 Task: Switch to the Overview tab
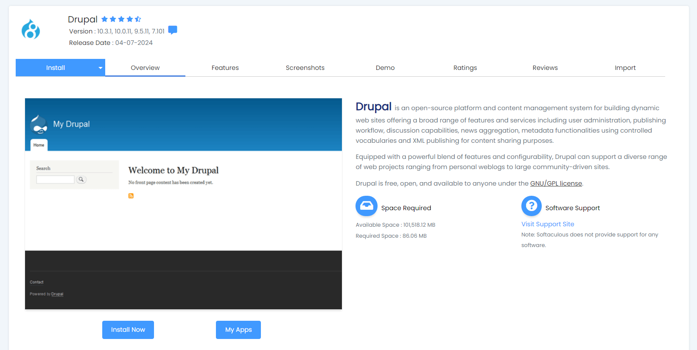click(145, 68)
